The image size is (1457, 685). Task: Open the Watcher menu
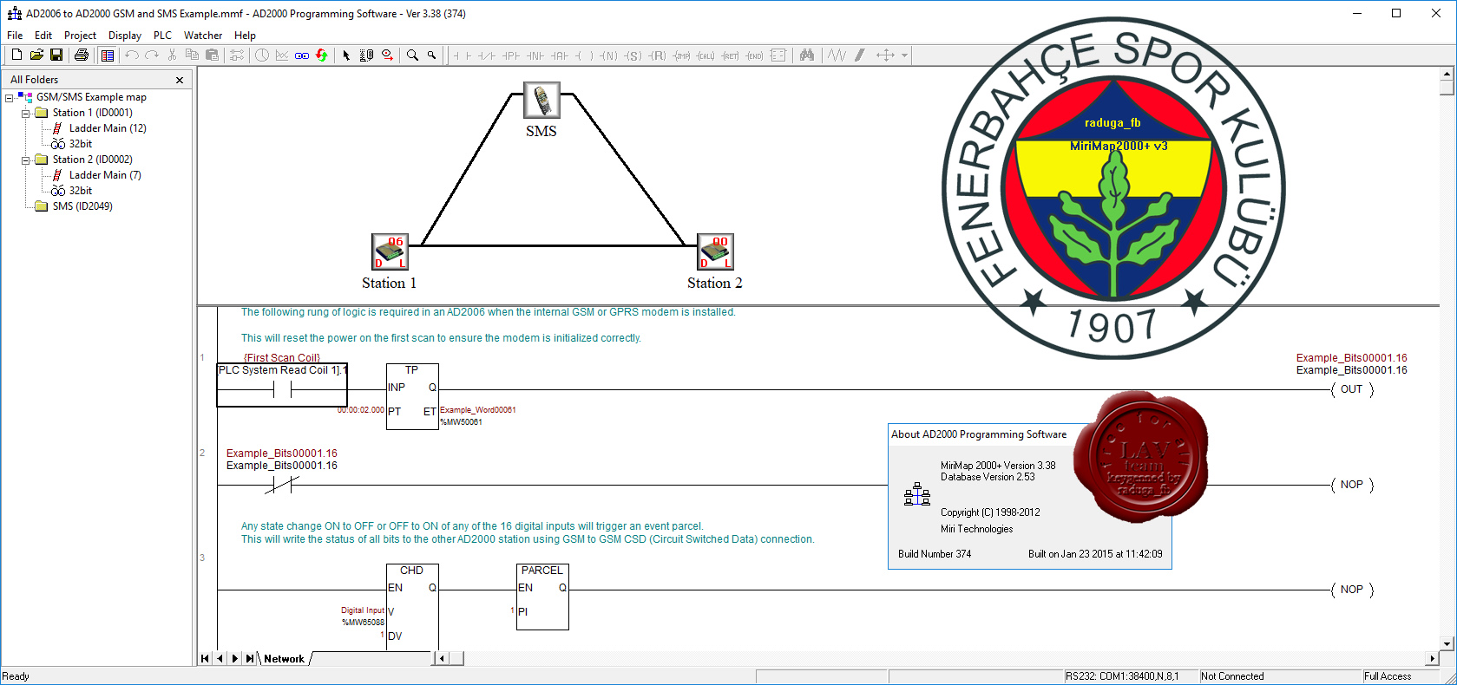pyautogui.click(x=203, y=36)
